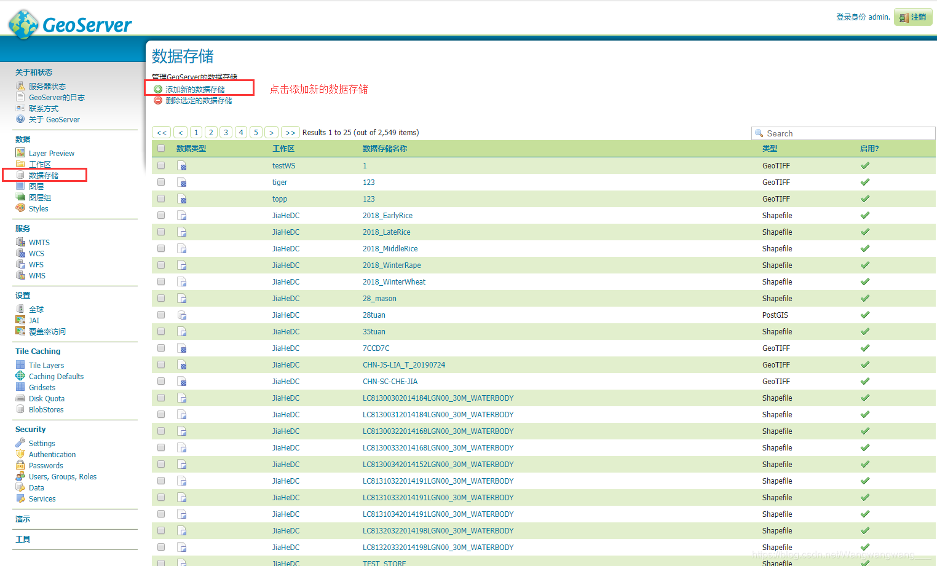Click the JAI settings icon
The width and height of the screenshot is (937, 566).
point(20,320)
